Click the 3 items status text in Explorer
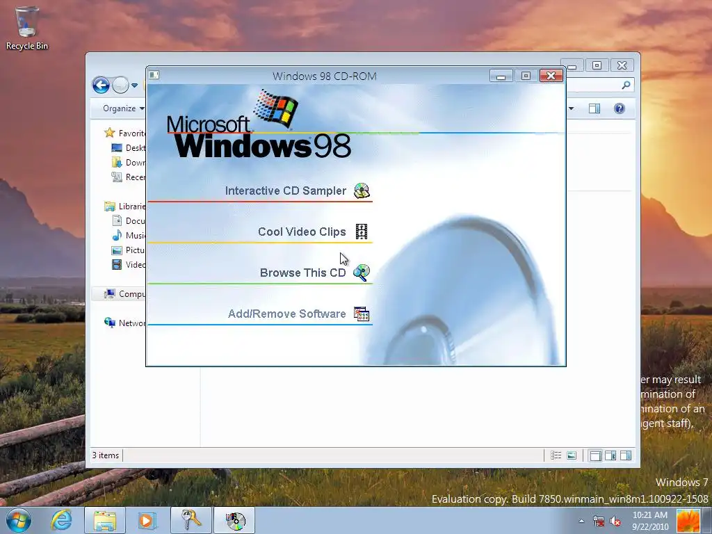The height and width of the screenshot is (534, 712). click(x=106, y=455)
